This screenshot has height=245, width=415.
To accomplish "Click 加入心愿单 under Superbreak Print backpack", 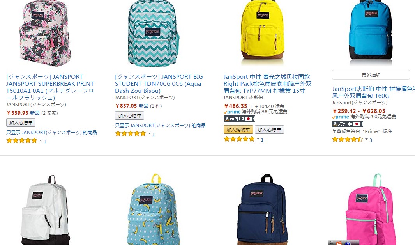I will [21, 123].
